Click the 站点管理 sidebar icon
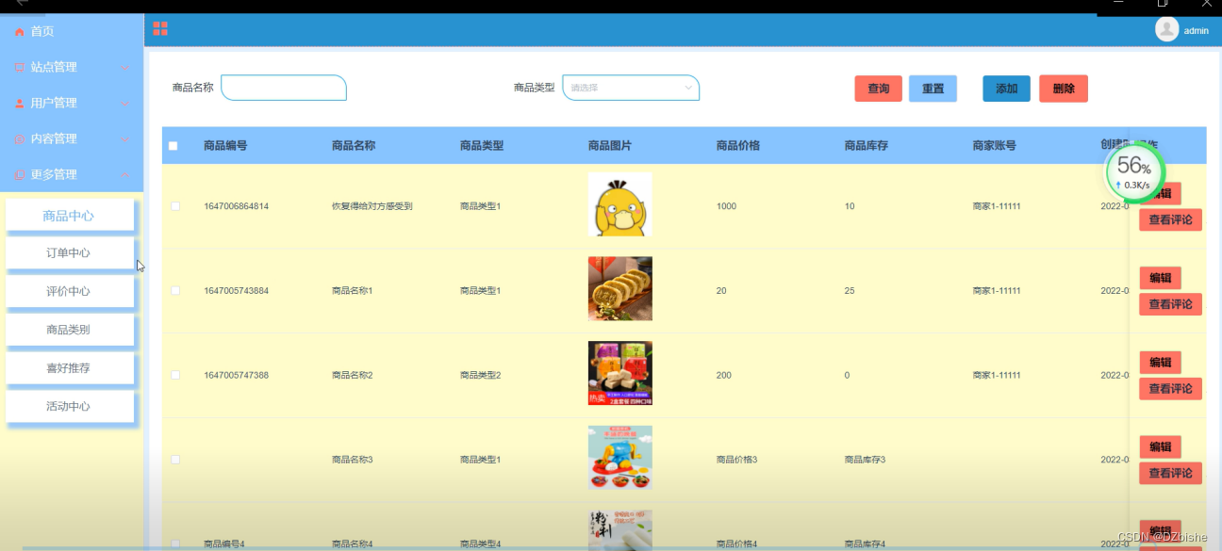Image resolution: width=1222 pixels, height=551 pixels. 20,68
